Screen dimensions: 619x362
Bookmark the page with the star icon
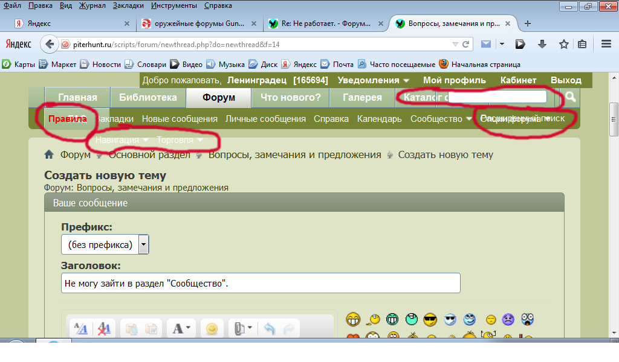click(x=563, y=44)
